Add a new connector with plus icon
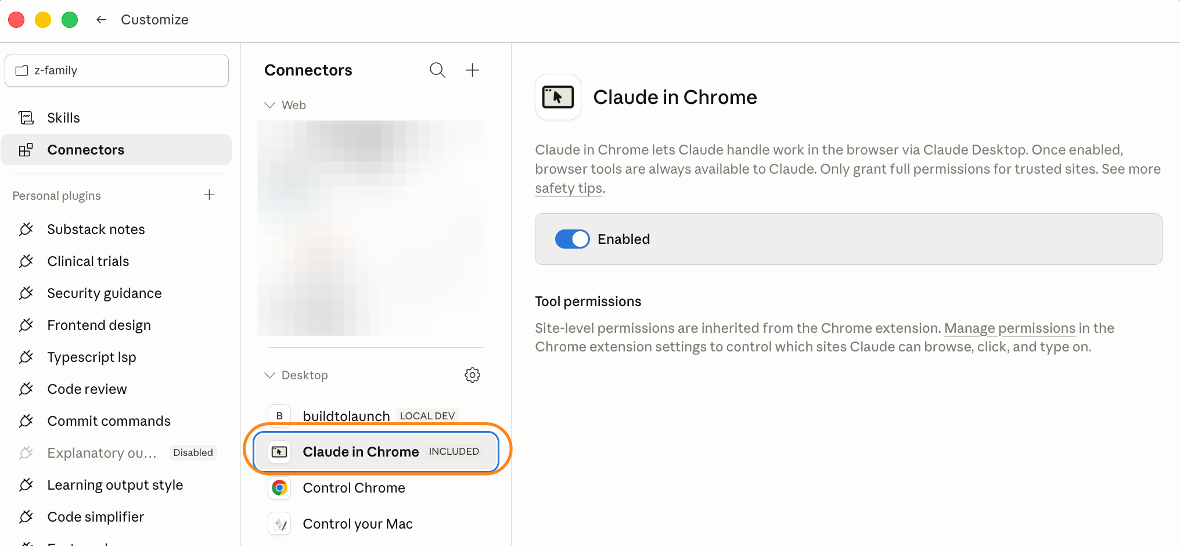 click(x=473, y=70)
